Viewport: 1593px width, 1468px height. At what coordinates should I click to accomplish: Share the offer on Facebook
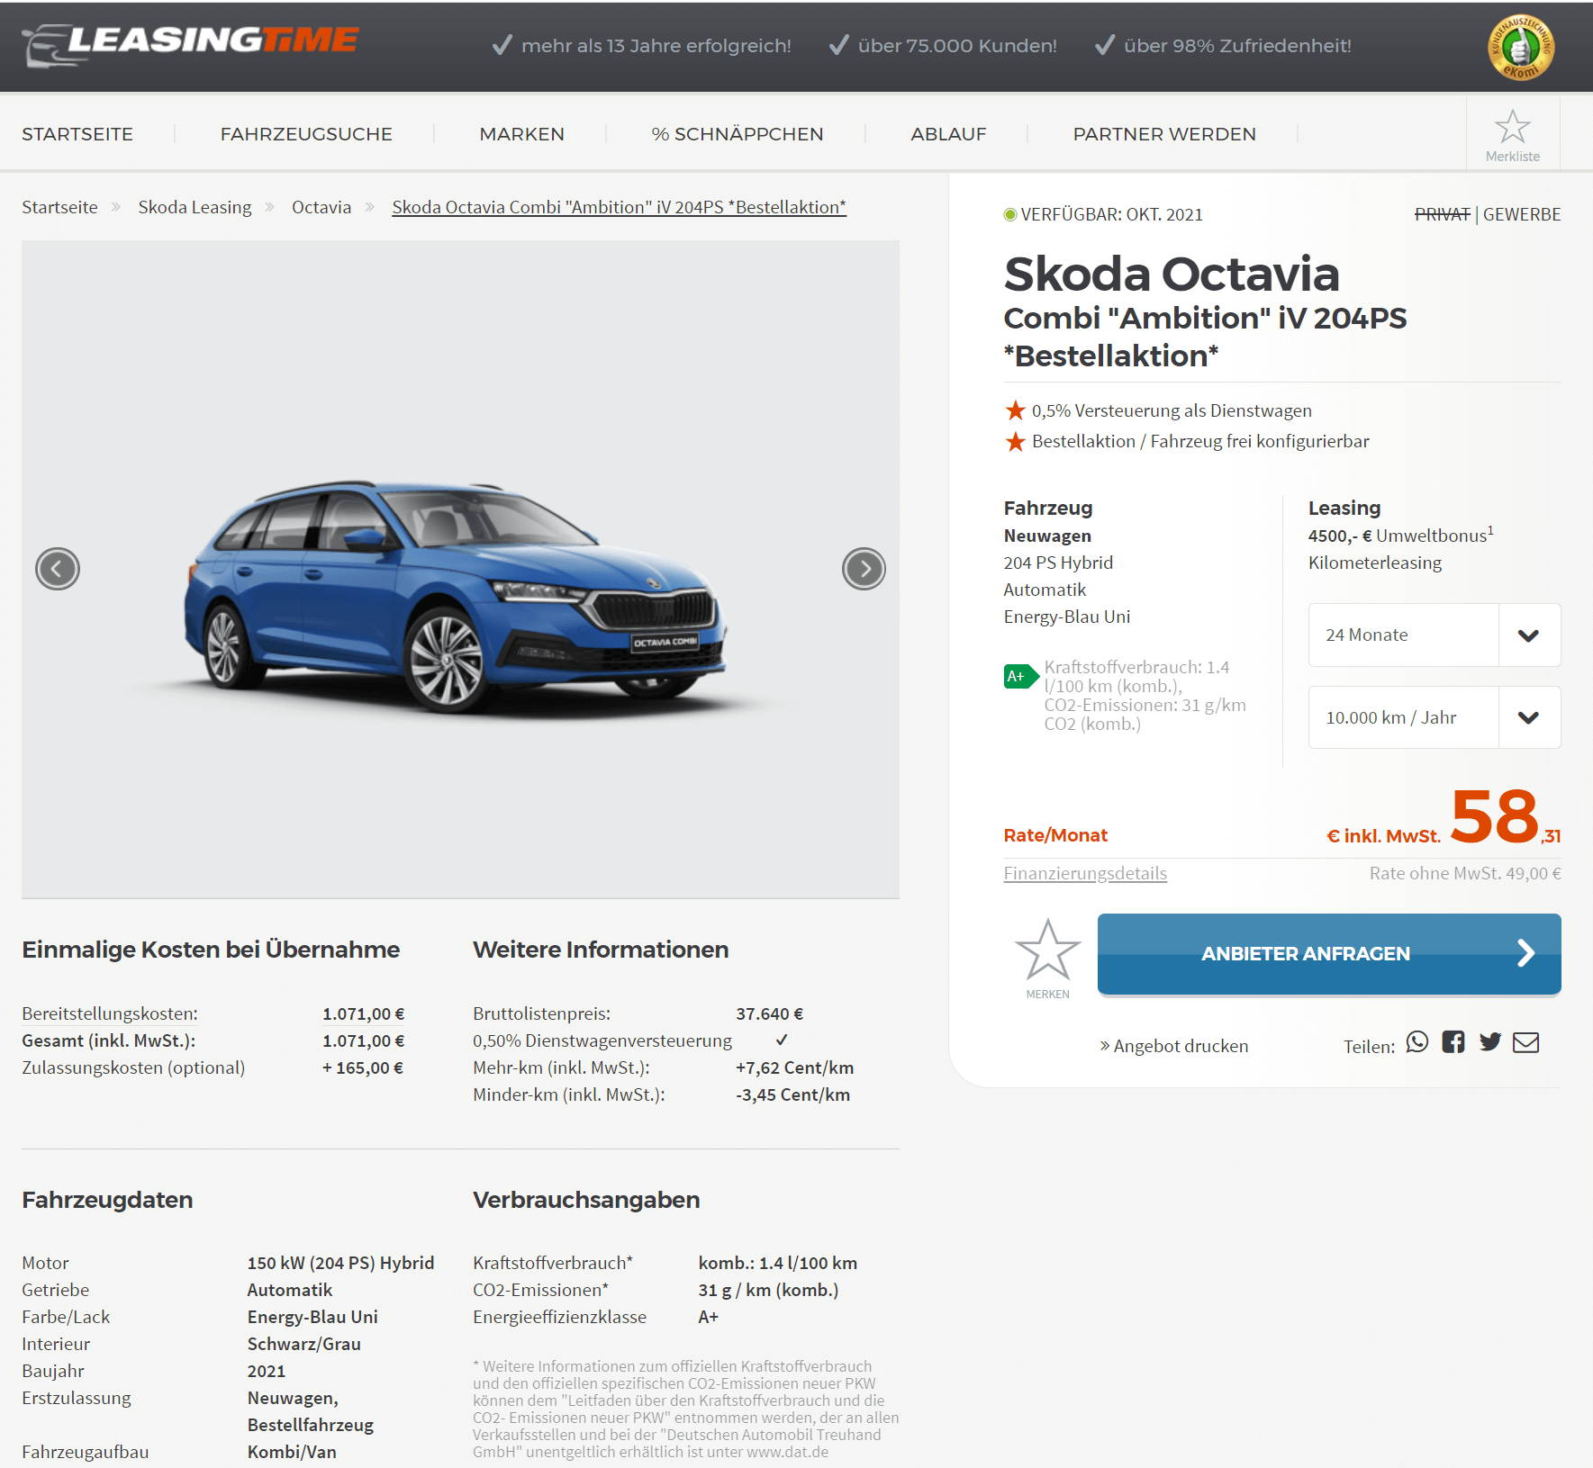[x=1453, y=1042]
